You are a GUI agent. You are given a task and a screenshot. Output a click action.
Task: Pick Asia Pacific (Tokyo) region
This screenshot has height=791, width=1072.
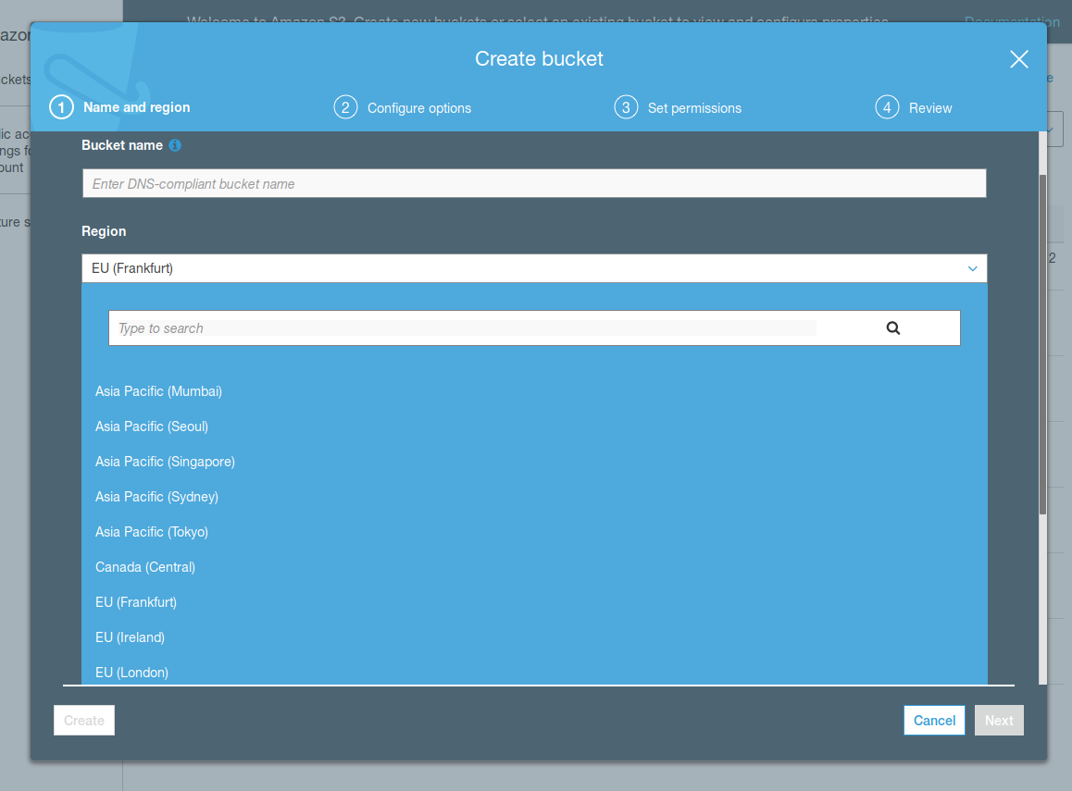pos(152,532)
